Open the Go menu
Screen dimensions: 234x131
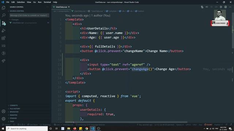34,2
